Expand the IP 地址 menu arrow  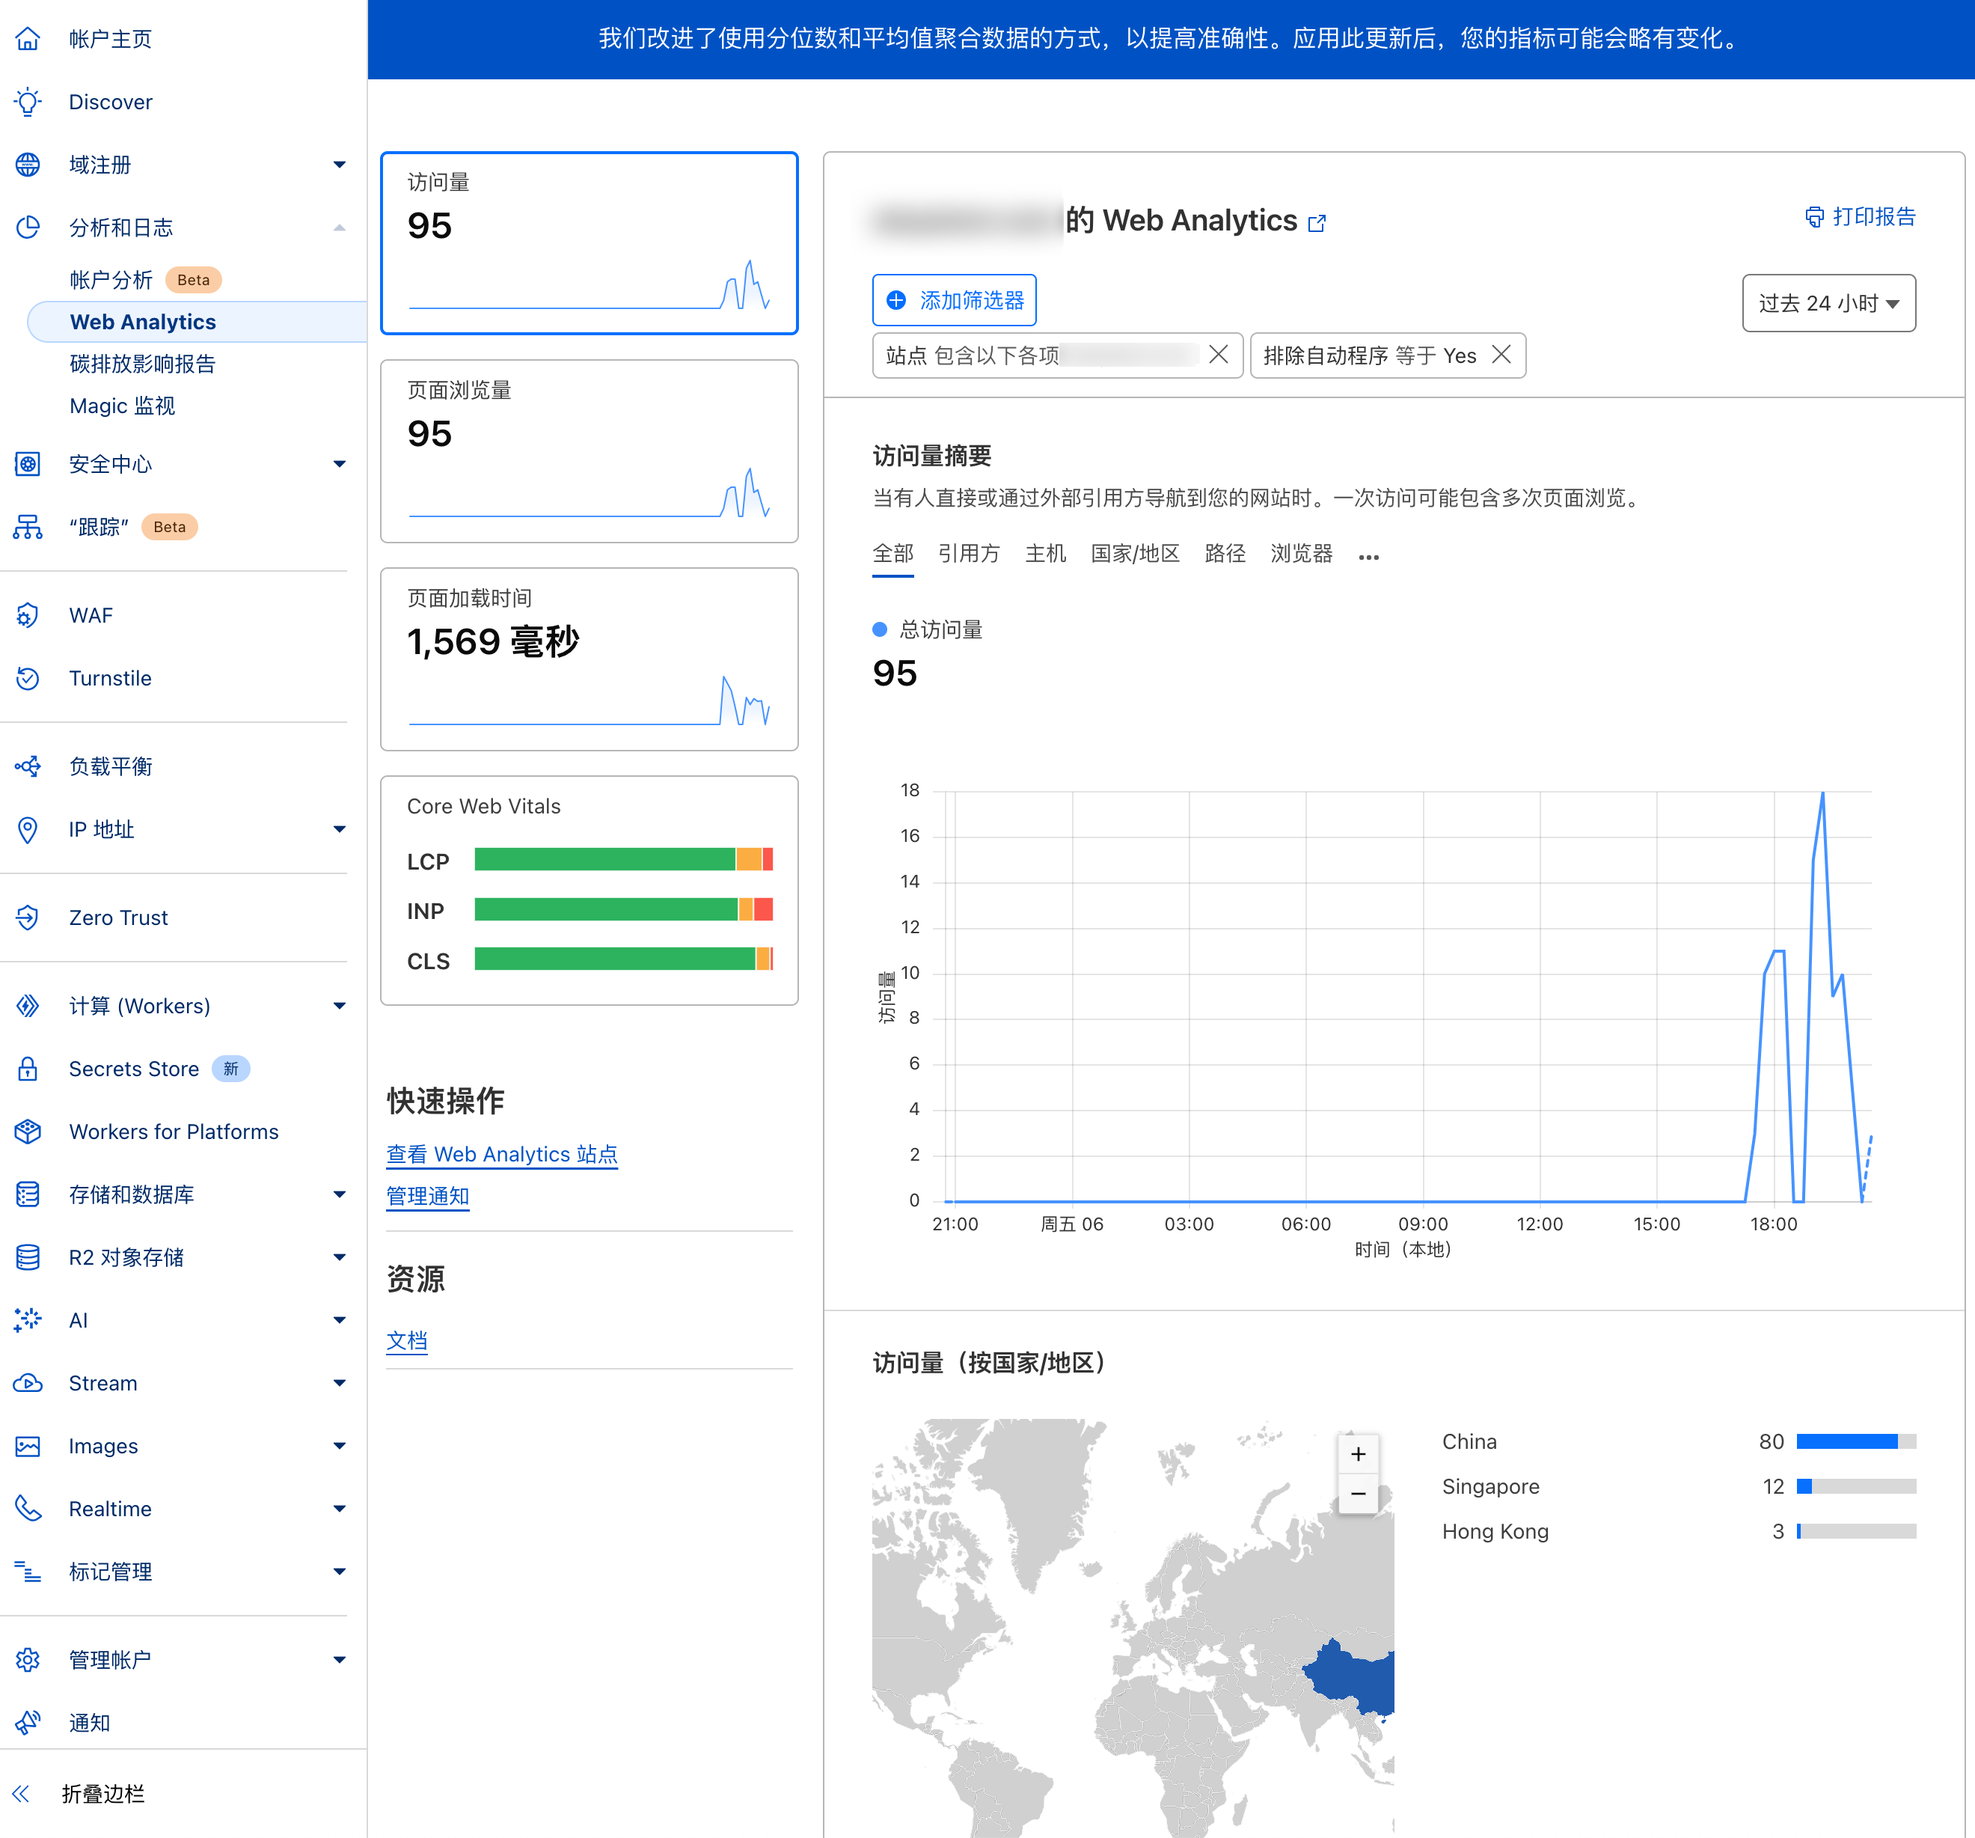[339, 829]
